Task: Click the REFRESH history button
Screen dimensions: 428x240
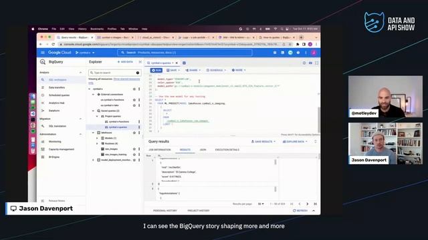Action: point(300,211)
